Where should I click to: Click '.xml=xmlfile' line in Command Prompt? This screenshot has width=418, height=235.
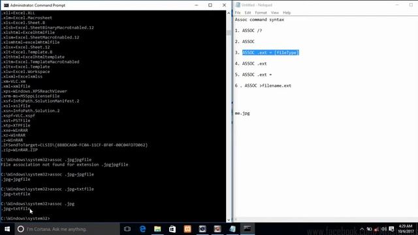click(x=16, y=86)
